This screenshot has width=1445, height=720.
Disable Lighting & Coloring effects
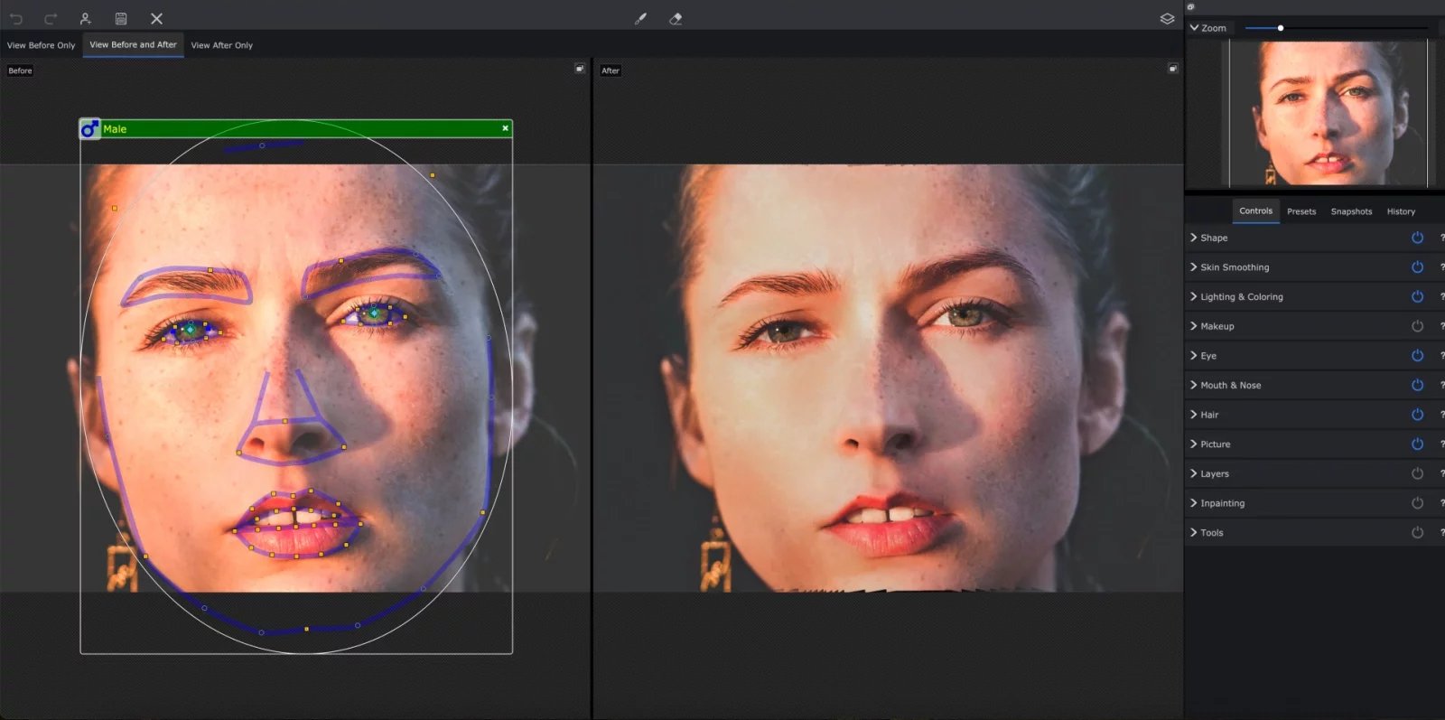(x=1417, y=296)
